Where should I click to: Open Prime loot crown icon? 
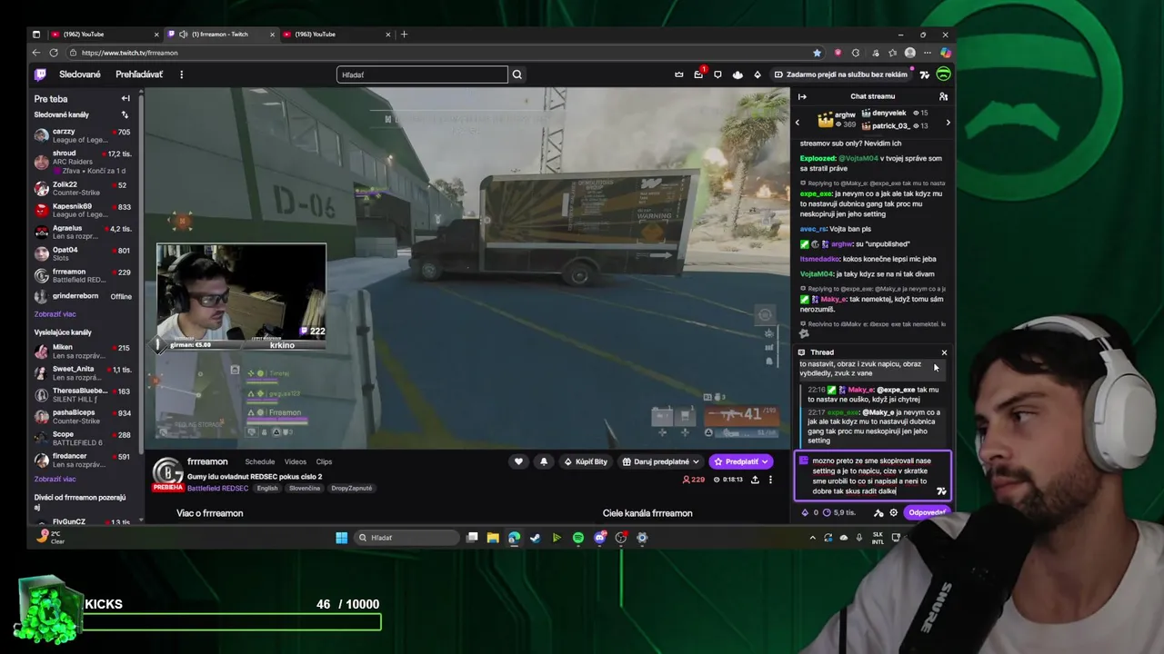(678, 74)
